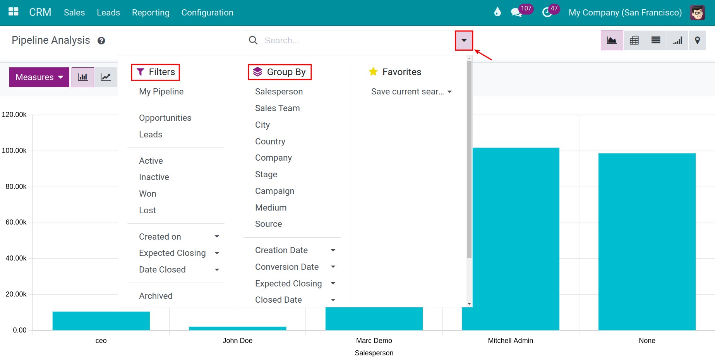Click the CRM app title
Image resolution: width=715 pixels, height=360 pixels.
tap(40, 12)
